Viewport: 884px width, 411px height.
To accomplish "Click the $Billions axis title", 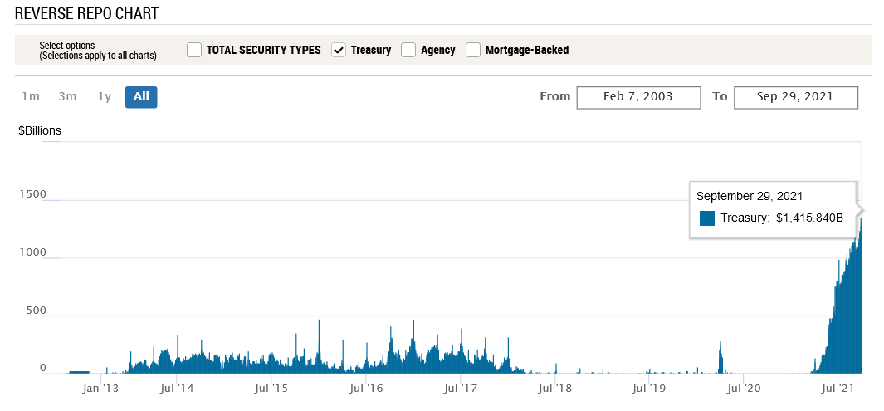I will (x=40, y=130).
